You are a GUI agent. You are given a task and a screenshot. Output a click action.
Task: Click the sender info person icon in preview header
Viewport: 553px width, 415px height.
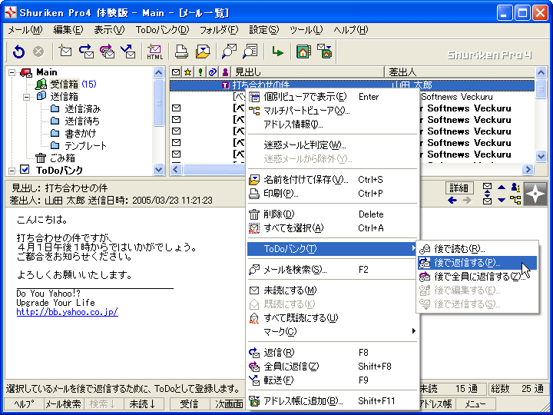pyautogui.click(x=515, y=187)
